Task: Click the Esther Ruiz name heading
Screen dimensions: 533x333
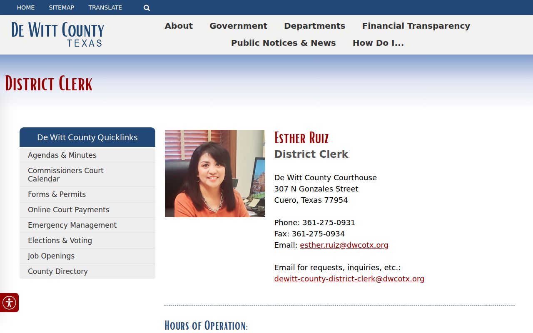Action: coord(301,138)
